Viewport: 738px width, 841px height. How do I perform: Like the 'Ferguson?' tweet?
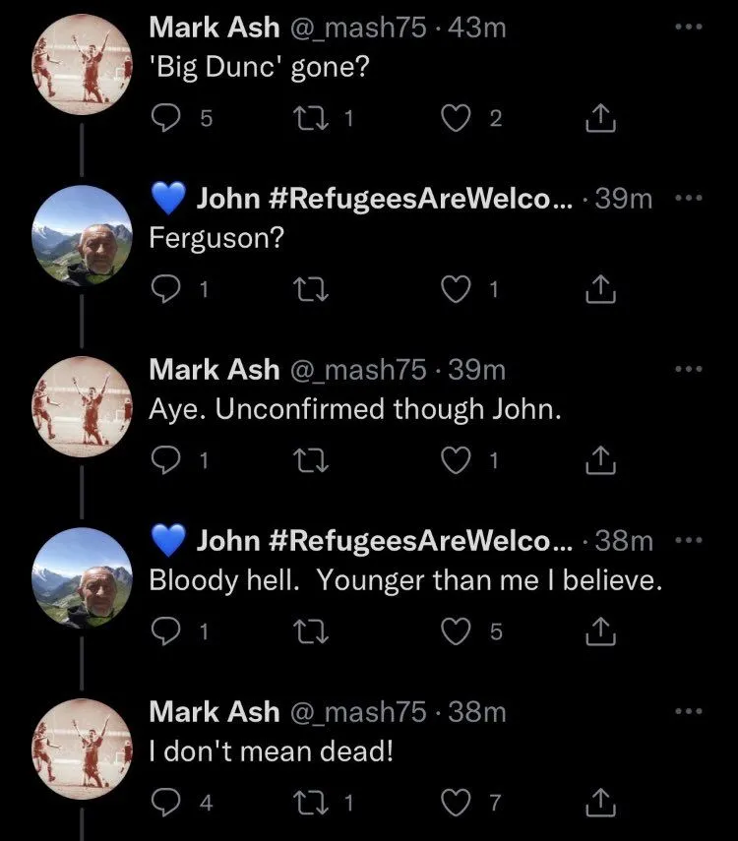tap(455, 289)
